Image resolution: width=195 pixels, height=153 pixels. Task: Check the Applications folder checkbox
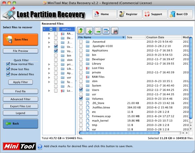81,51
